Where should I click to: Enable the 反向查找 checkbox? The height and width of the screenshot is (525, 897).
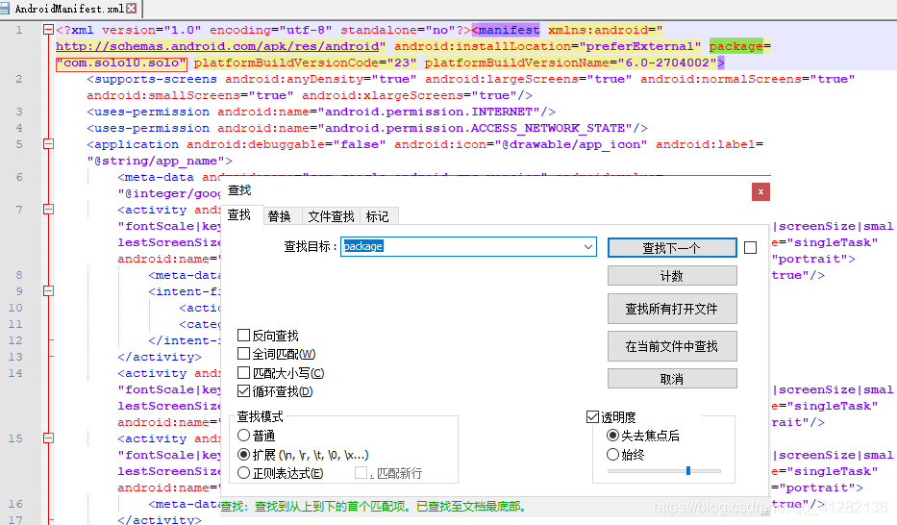[x=243, y=336]
